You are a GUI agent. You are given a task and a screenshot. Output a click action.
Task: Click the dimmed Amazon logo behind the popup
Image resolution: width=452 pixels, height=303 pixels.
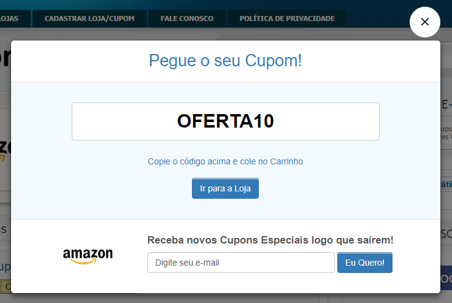(6, 150)
